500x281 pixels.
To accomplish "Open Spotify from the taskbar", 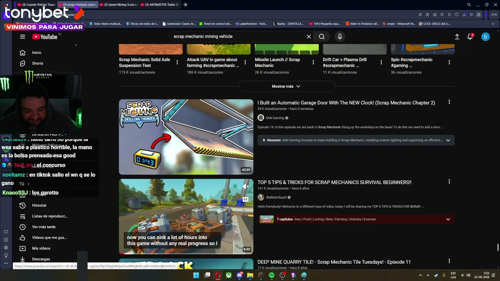I will point(271,275).
